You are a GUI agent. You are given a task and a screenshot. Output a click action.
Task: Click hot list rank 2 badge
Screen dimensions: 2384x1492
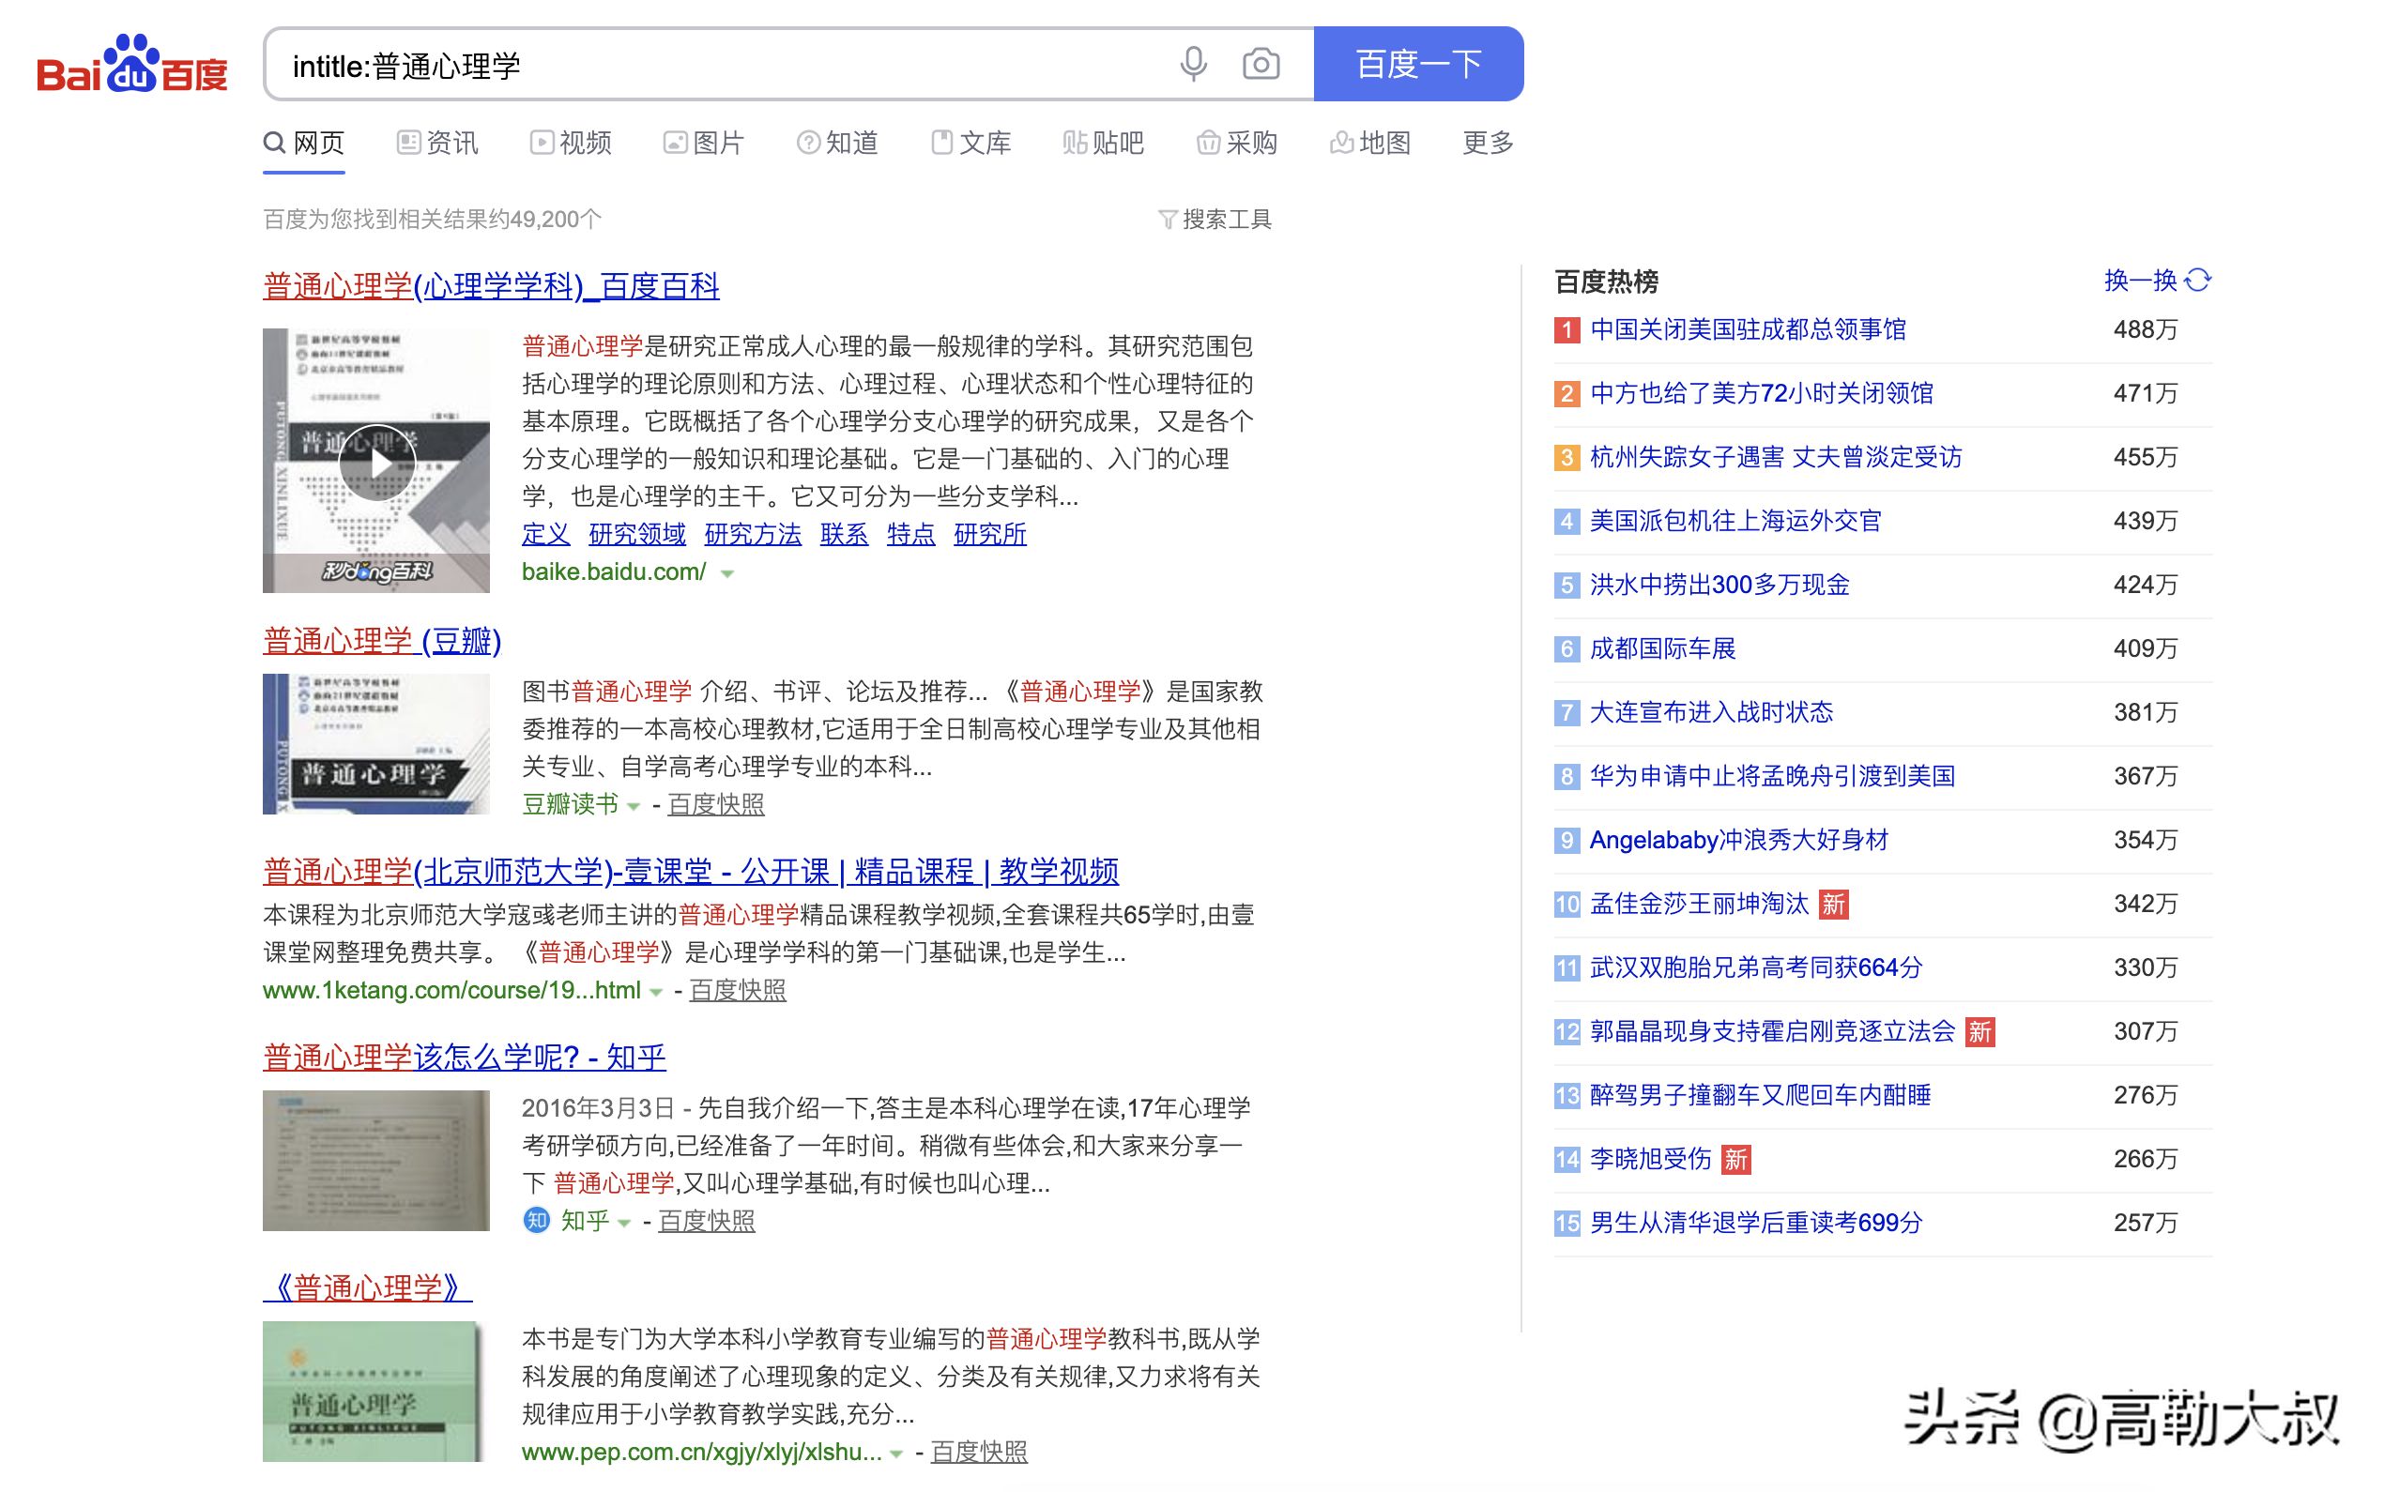pyautogui.click(x=1566, y=394)
